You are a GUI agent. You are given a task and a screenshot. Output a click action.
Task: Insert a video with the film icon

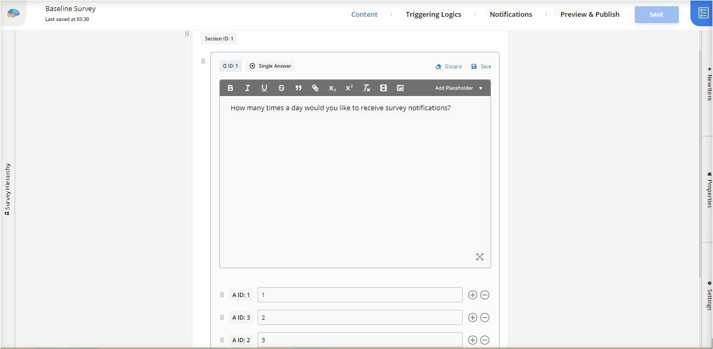pos(384,88)
